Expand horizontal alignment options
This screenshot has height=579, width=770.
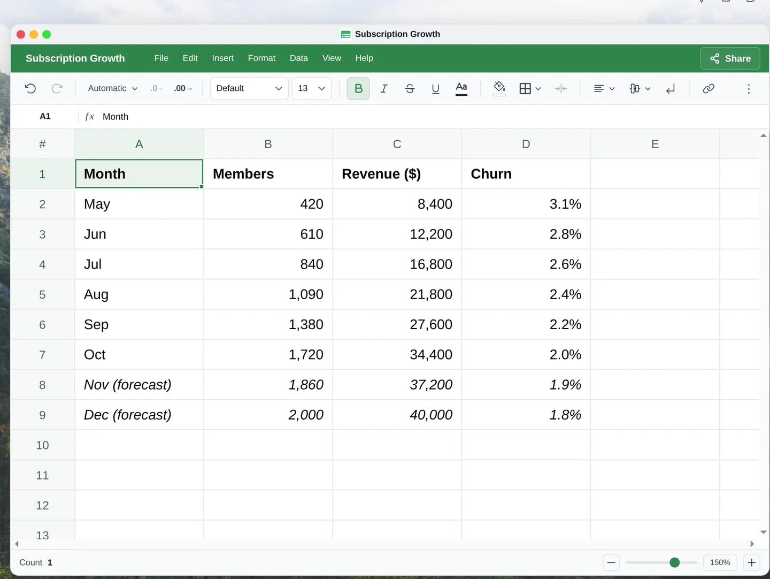click(604, 88)
